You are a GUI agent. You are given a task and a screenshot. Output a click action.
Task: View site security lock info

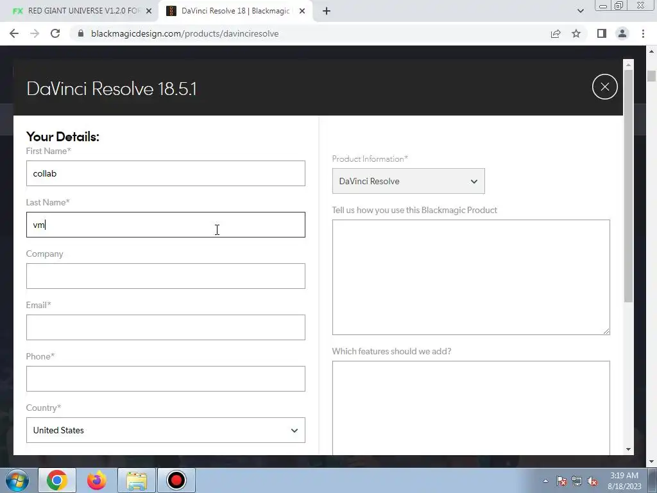[81, 33]
